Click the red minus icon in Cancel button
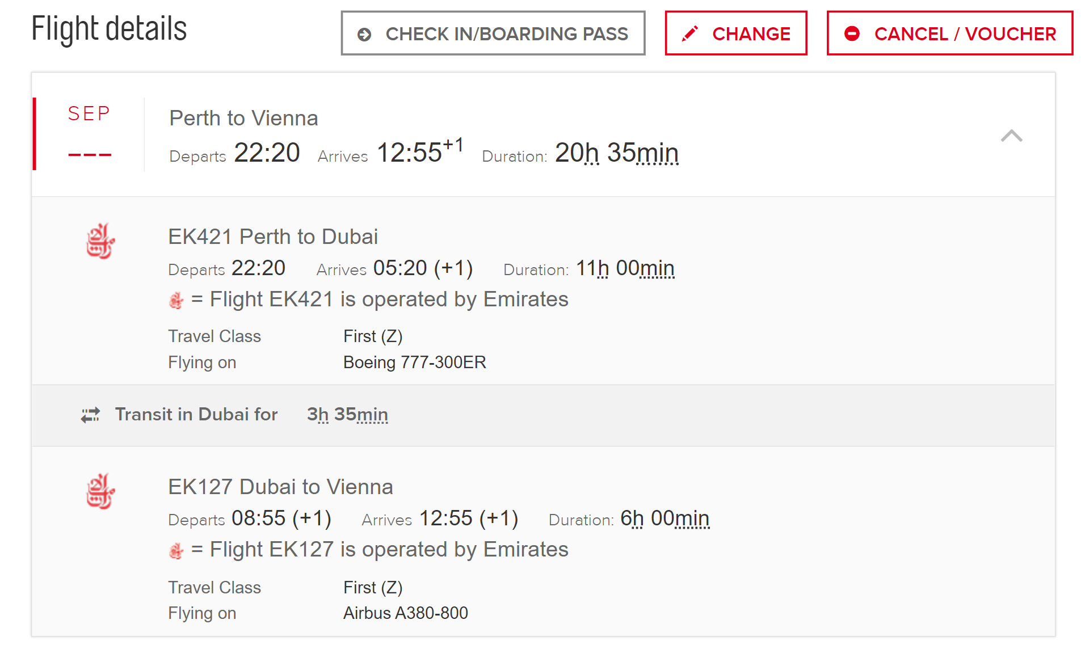This screenshot has width=1085, height=645. click(x=852, y=33)
